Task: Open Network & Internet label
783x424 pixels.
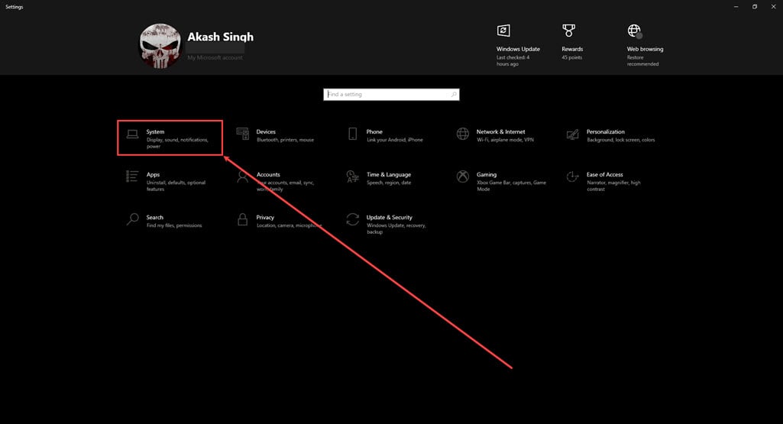Action: (x=501, y=132)
